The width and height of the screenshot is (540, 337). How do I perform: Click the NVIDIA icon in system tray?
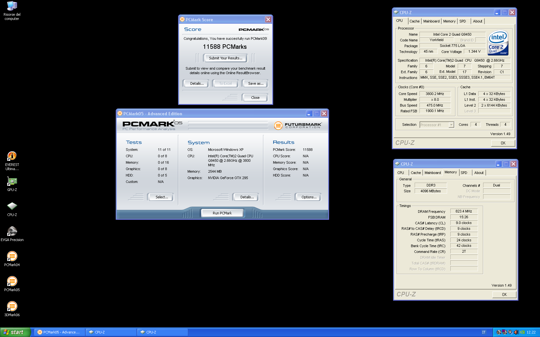coord(522,332)
